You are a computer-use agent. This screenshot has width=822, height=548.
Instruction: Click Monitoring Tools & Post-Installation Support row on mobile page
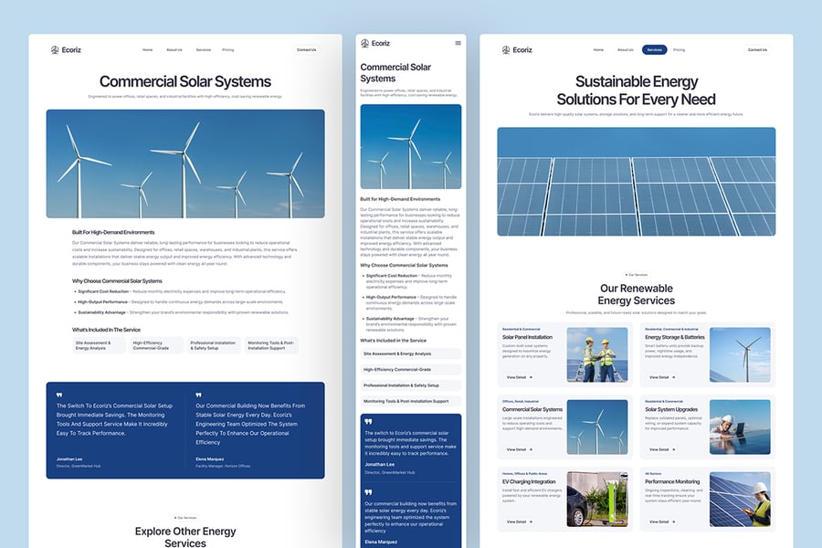410,401
